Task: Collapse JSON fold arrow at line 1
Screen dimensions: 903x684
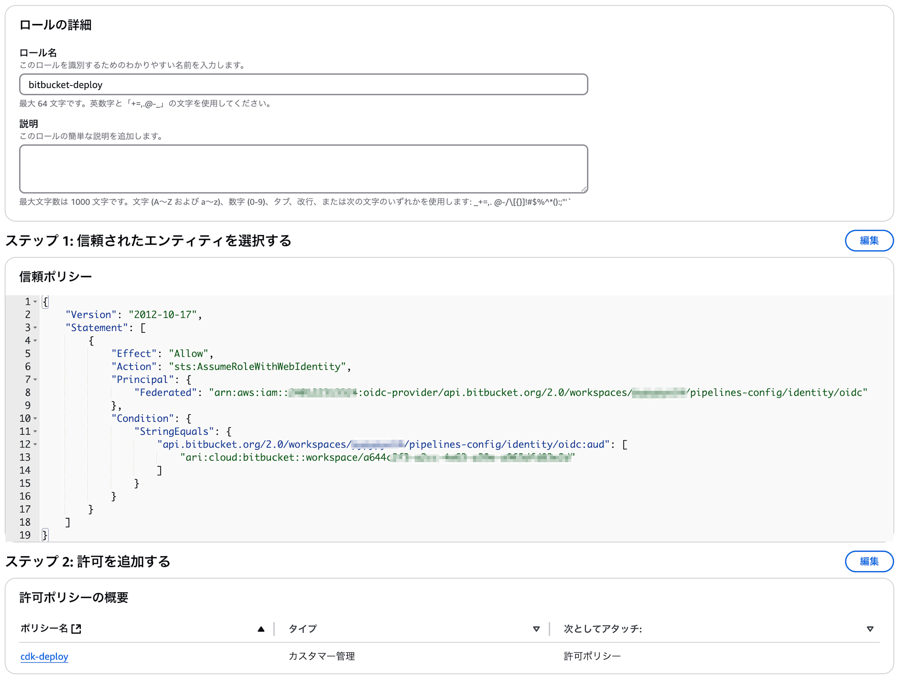Action: click(x=35, y=302)
